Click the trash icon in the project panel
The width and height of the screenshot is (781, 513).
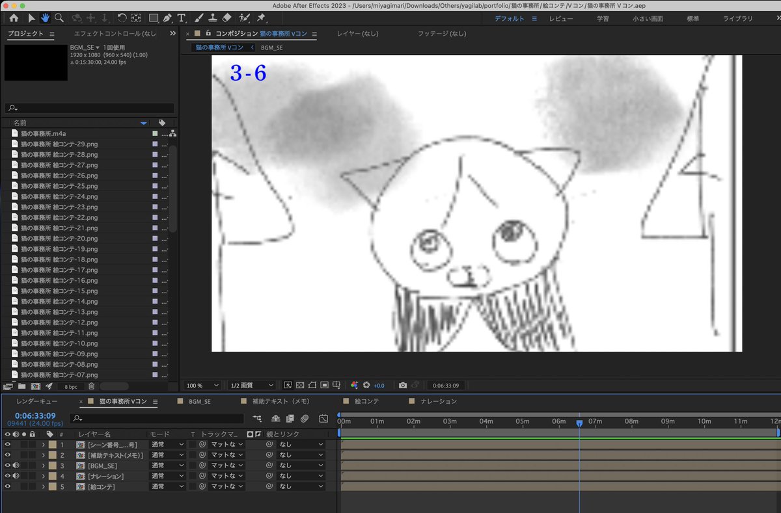tap(90, 386)
